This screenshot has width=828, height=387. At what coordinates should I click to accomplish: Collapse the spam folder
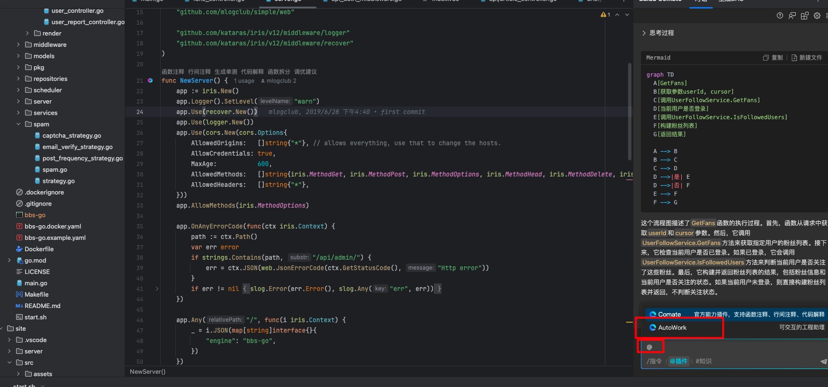pyautogui.click(x=18, y=124)
